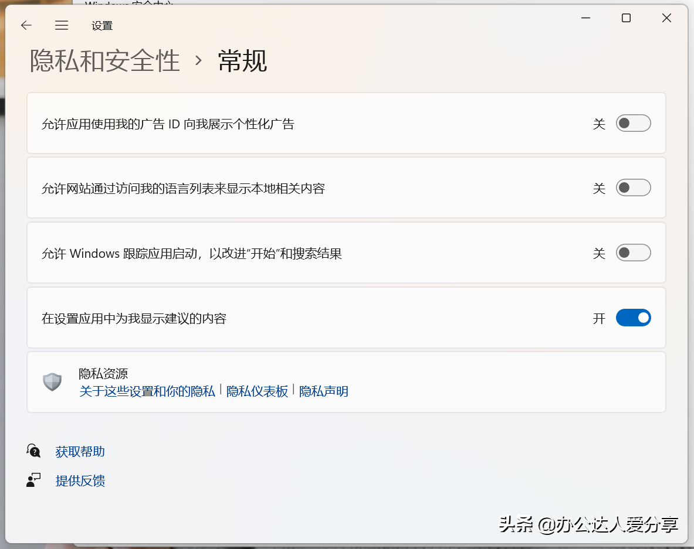Click the 在设置应用中为我显示建议的内容 label
Image resolution: width=694 pixels, height=549 pixels.
coord(134,319)
